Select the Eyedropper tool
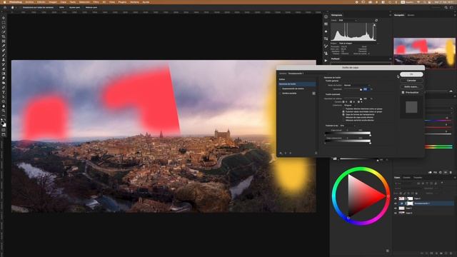Image resolution: width=457 pixels, height=257 pixels. coord(4,46)
